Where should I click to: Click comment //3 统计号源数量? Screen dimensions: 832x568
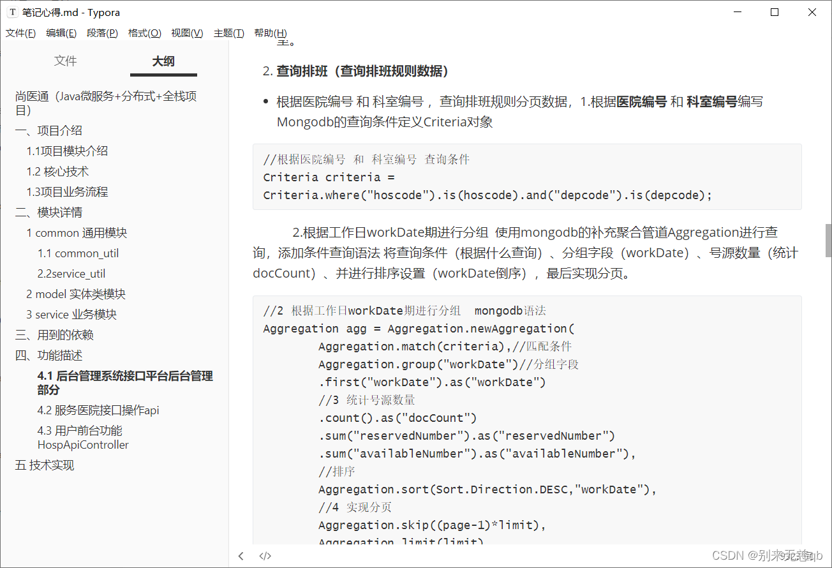[x=367, y=400]
